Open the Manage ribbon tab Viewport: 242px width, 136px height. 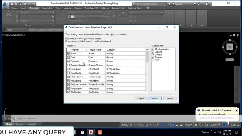[67, 8]
